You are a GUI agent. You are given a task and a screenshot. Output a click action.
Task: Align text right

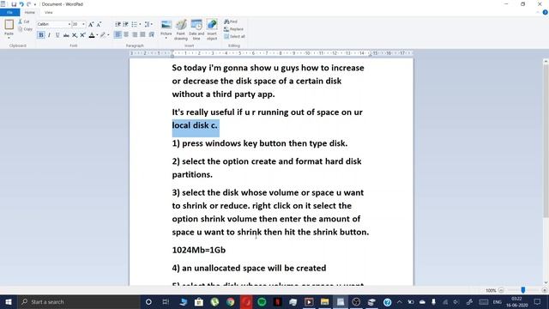pos(135,34)
